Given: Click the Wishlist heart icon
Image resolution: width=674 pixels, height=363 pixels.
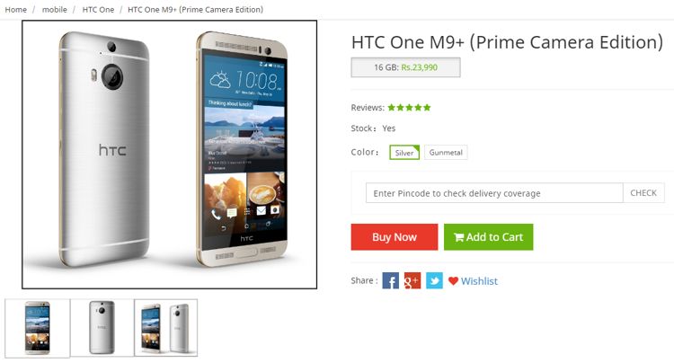Looking at the screenshot, I should 454,281.
